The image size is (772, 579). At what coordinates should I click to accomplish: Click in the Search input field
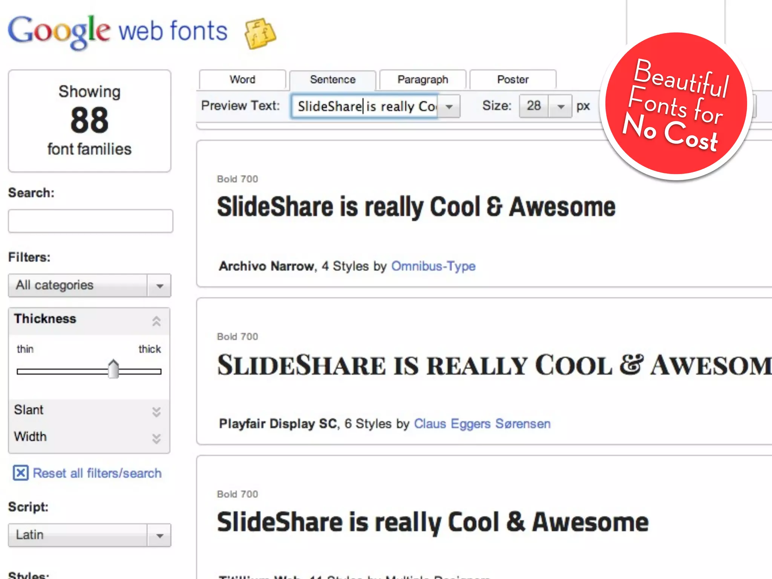90,221
